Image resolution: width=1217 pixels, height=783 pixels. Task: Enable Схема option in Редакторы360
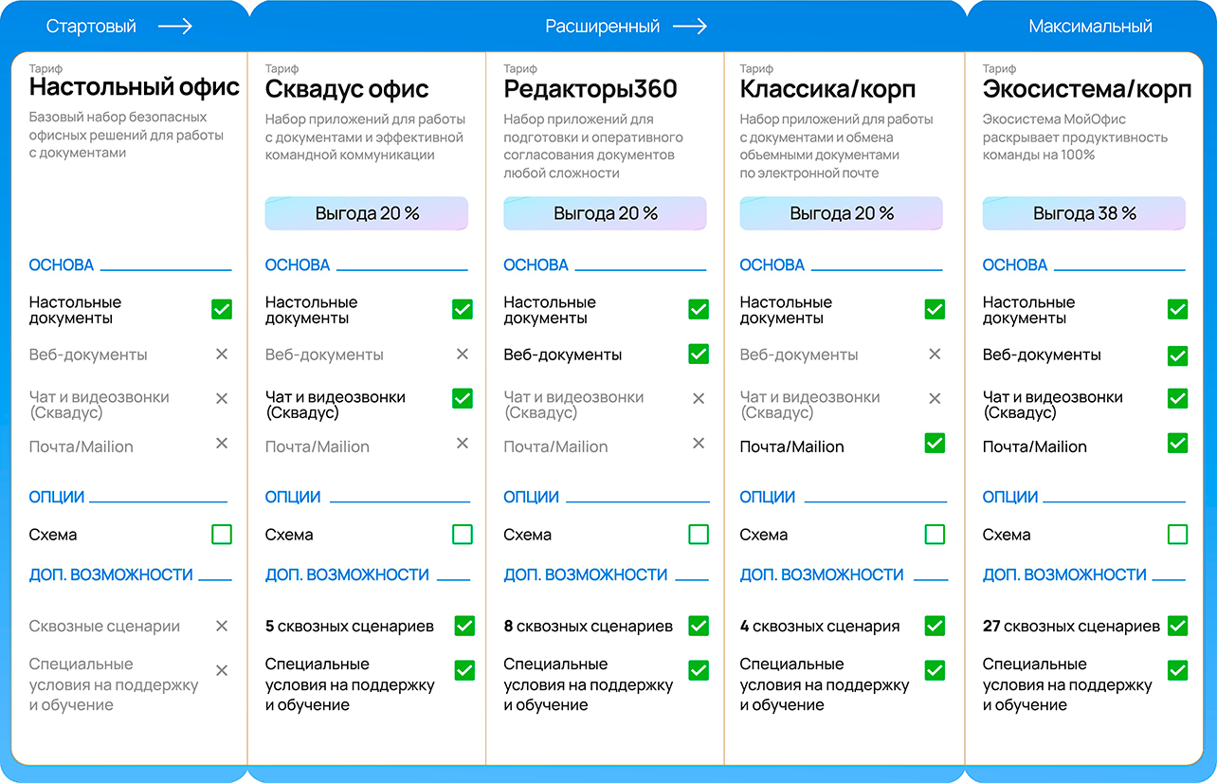(699, 535)
